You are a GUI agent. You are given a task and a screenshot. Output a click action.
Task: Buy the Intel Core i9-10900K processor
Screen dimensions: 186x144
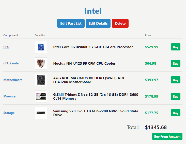pos(176,47)
